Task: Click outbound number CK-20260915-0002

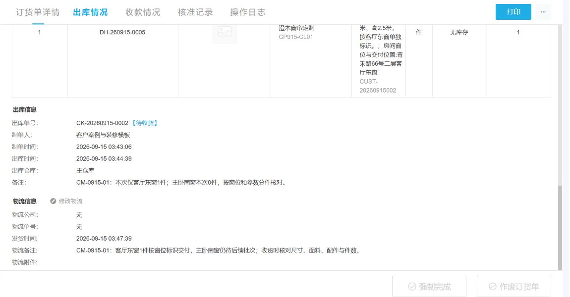Action: point(102,123)
